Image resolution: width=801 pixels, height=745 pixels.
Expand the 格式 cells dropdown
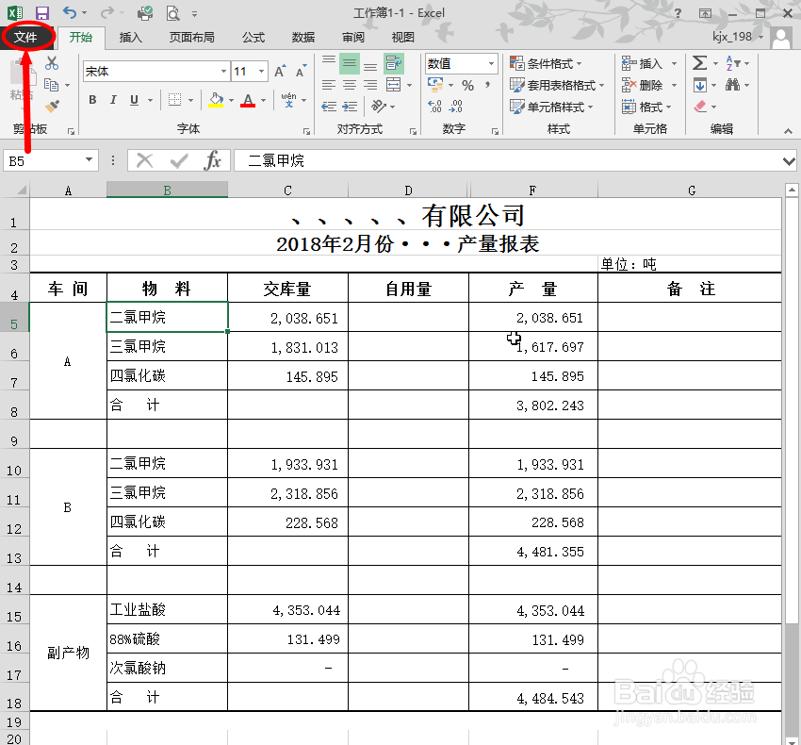(669, 107)
